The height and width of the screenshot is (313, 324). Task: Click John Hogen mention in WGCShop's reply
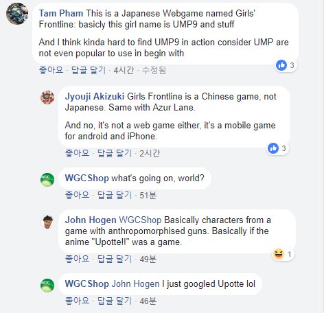(135, 284)
